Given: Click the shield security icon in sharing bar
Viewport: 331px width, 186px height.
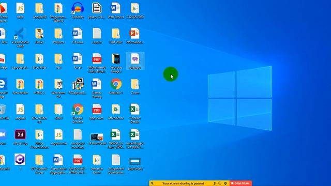Looking at the screenshot, I should [225, 183].
